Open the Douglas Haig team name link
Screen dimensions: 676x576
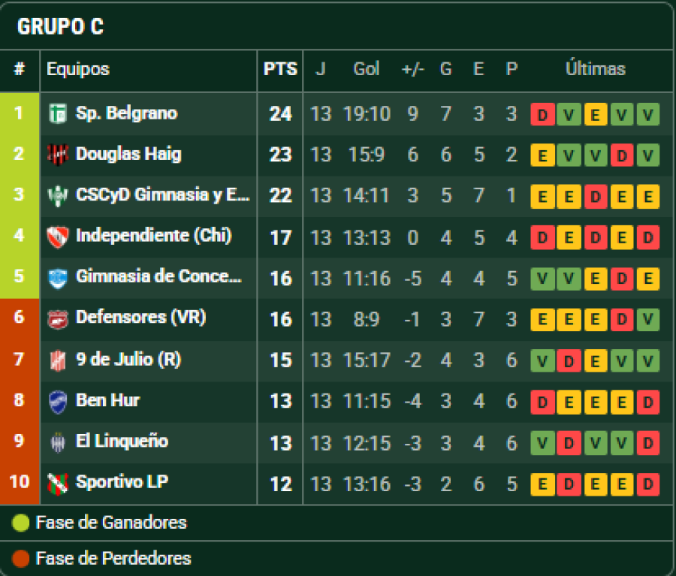128,154
